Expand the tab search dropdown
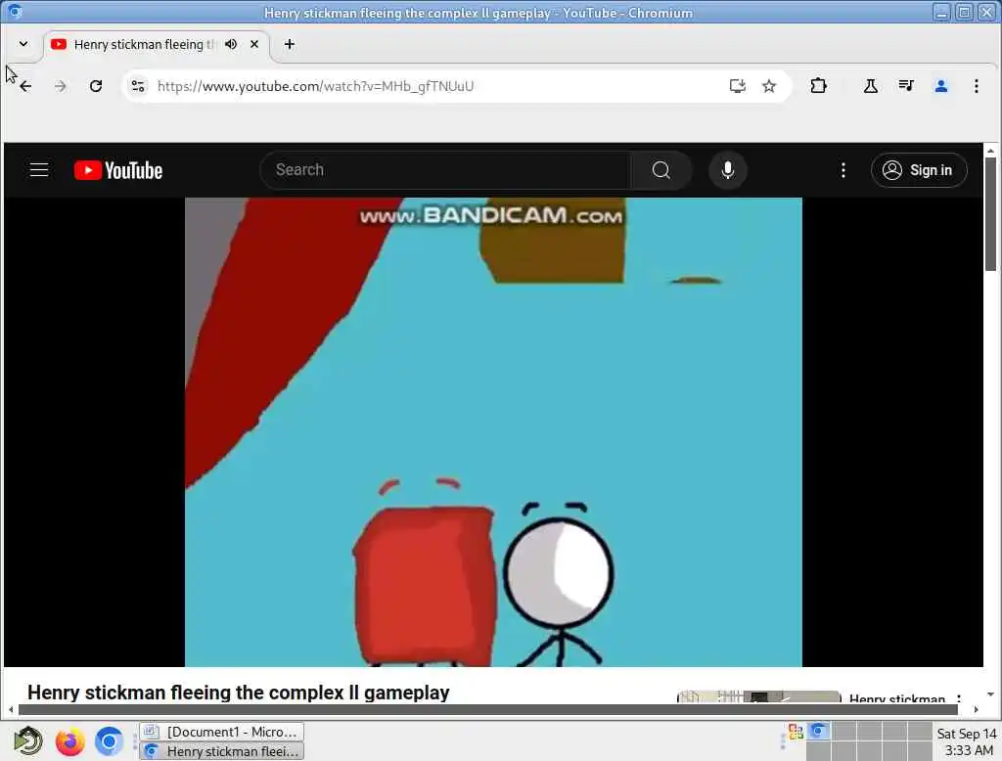 [x=23, y=44]
